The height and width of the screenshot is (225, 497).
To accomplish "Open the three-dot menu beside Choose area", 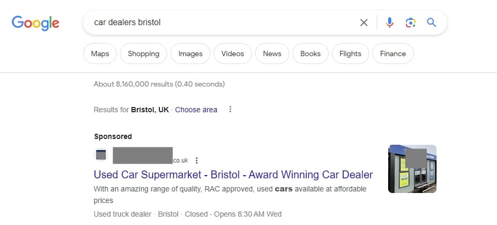I will click(230, 110).
